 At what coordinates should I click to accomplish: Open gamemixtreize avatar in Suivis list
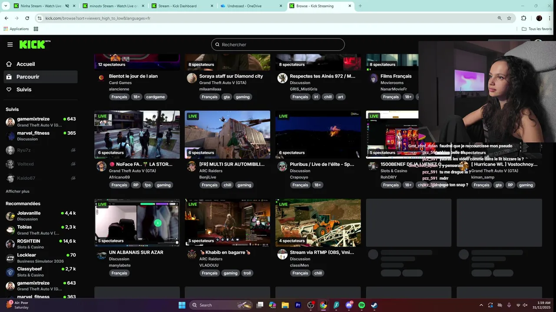click(x=10, y=122)
